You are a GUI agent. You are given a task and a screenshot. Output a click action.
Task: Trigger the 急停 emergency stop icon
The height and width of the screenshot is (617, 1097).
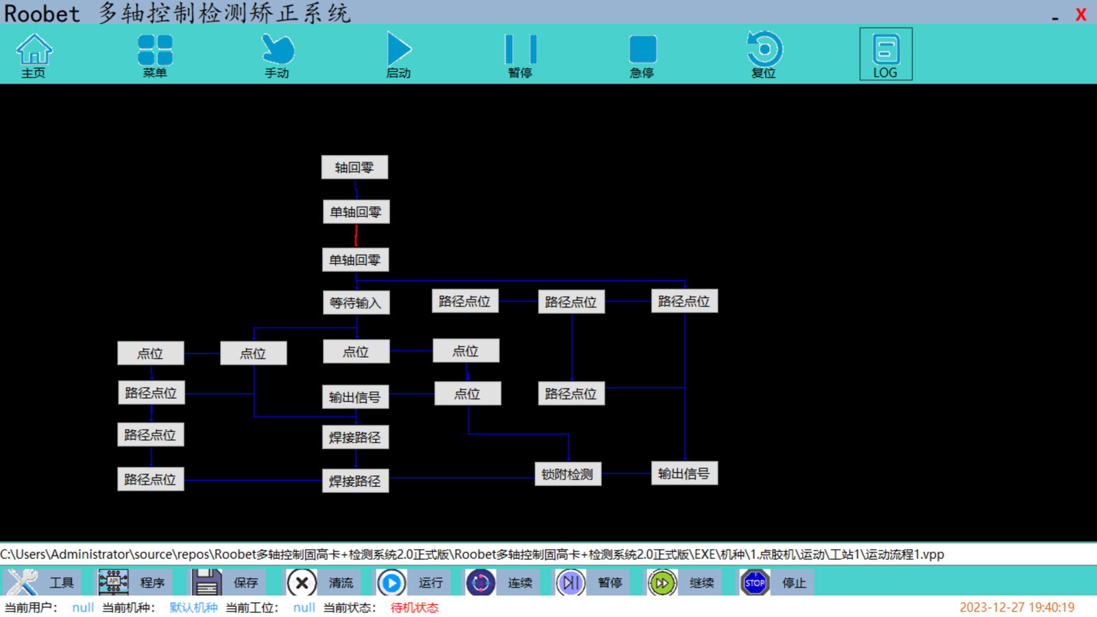point(642,49)
